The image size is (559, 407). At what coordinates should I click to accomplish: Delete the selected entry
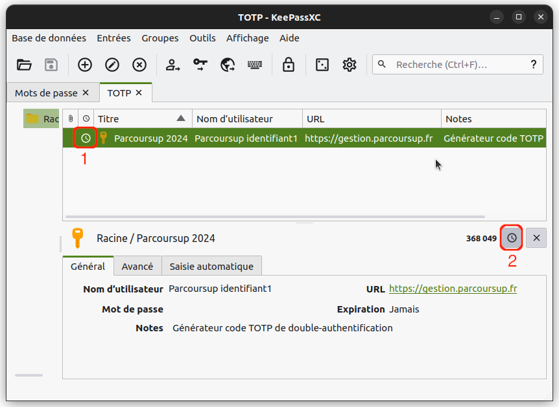tap(139, 64)
